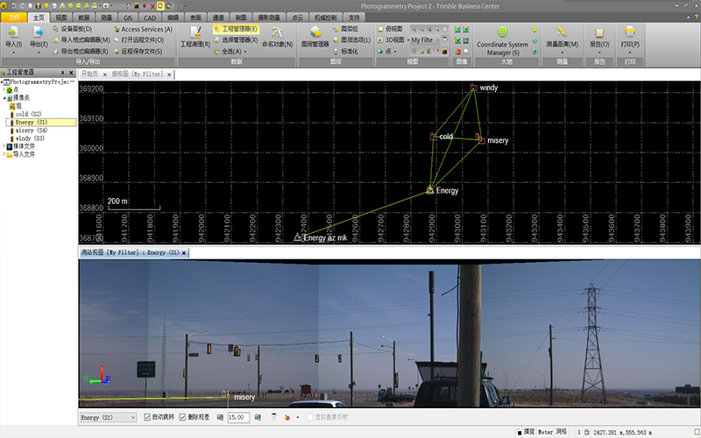Click the pan hand icon in view group

click(x=444, y=29)
